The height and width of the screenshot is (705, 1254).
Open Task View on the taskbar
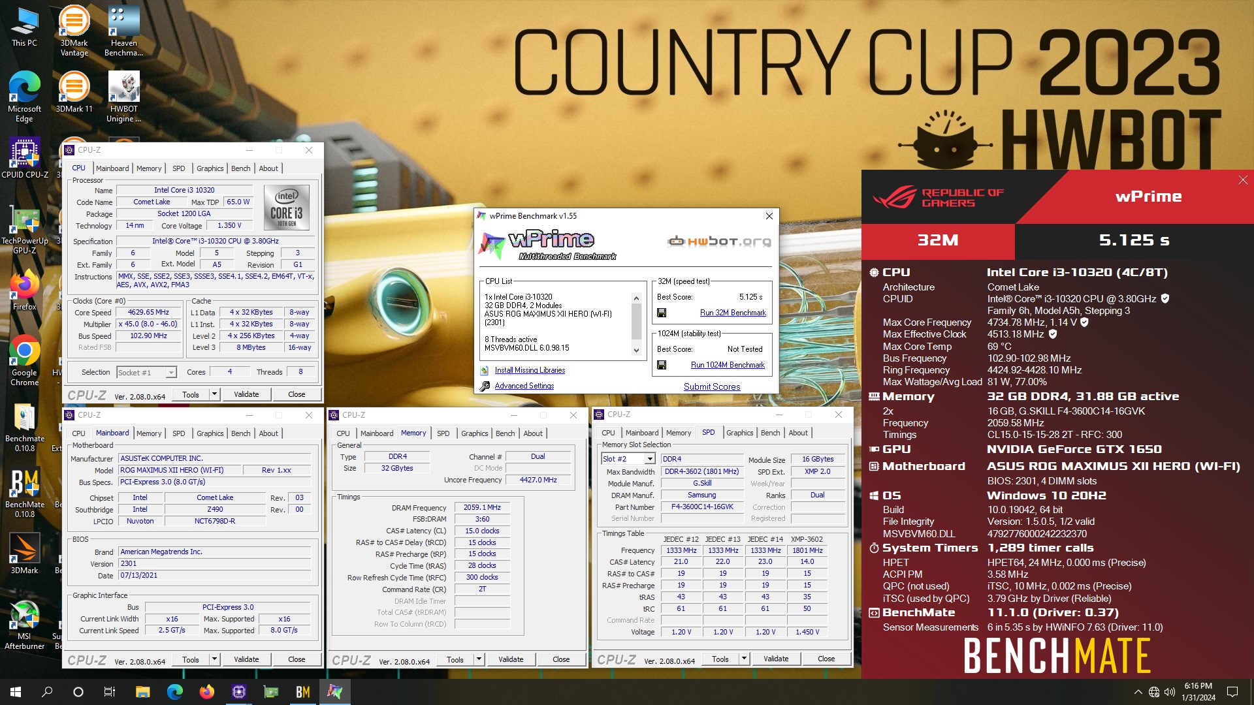click(110, 692)
